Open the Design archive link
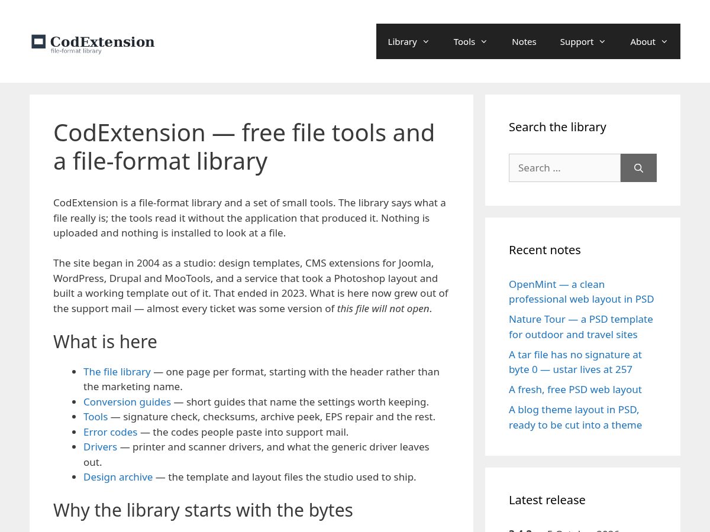Image resolution: width=710 pixels, height=532 pixels. pyautogui.click(x=118, y=477)
